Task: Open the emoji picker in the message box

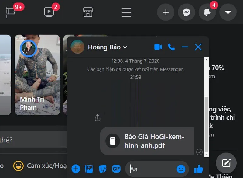Action: pos(181,169)
